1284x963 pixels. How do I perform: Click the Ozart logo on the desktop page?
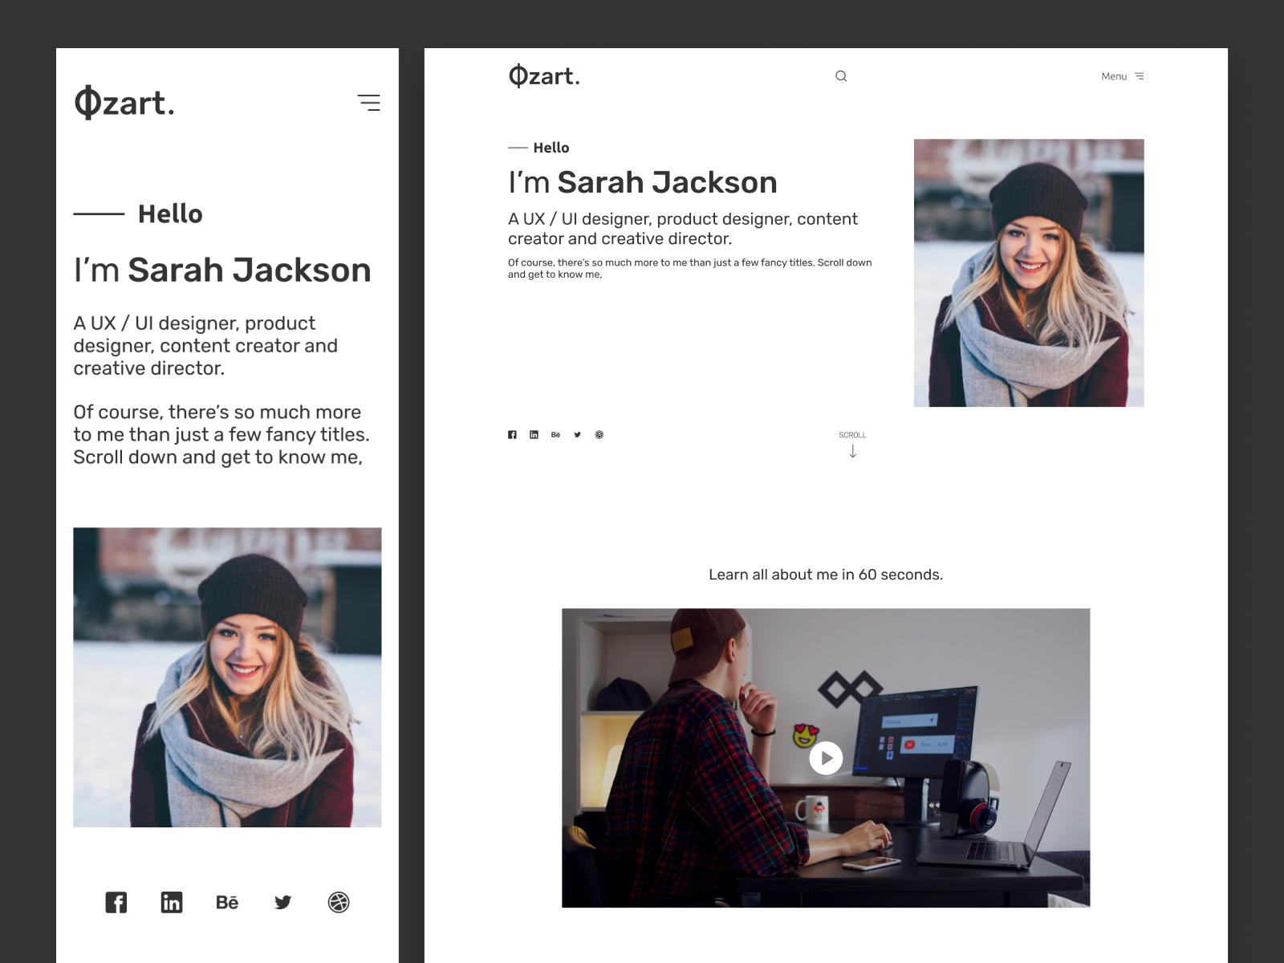tap(544, 75)
